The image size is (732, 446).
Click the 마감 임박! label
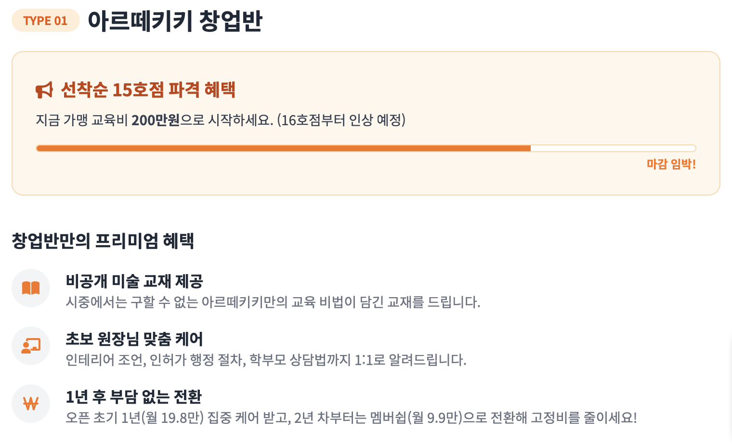click(x=671, y=164)
